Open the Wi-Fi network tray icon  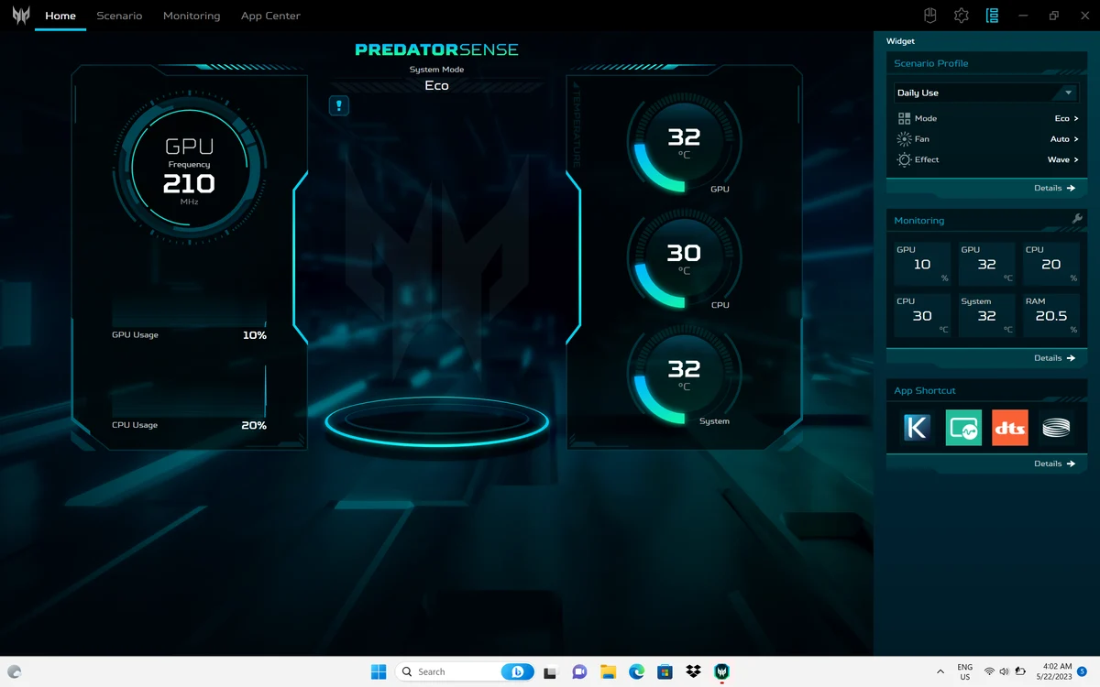tap(989, 671)
